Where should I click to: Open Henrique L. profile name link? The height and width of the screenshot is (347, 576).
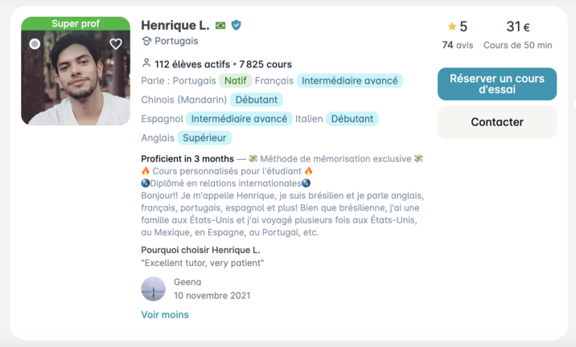coord(175,26)
